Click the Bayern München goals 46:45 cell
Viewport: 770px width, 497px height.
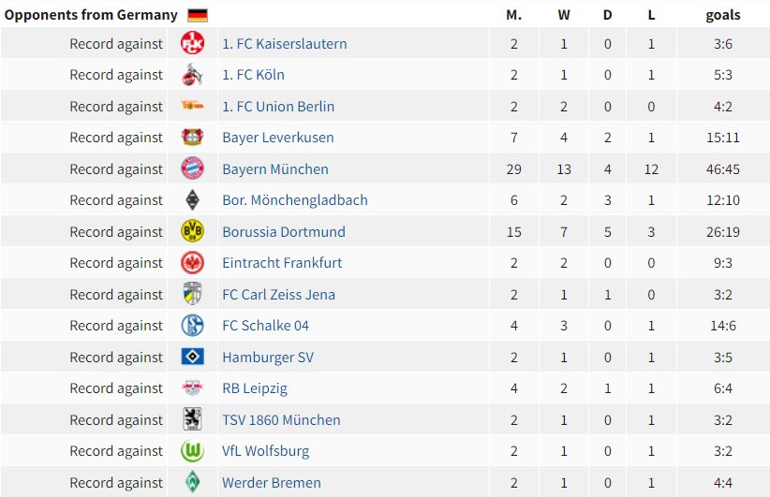tap(723, 169)
